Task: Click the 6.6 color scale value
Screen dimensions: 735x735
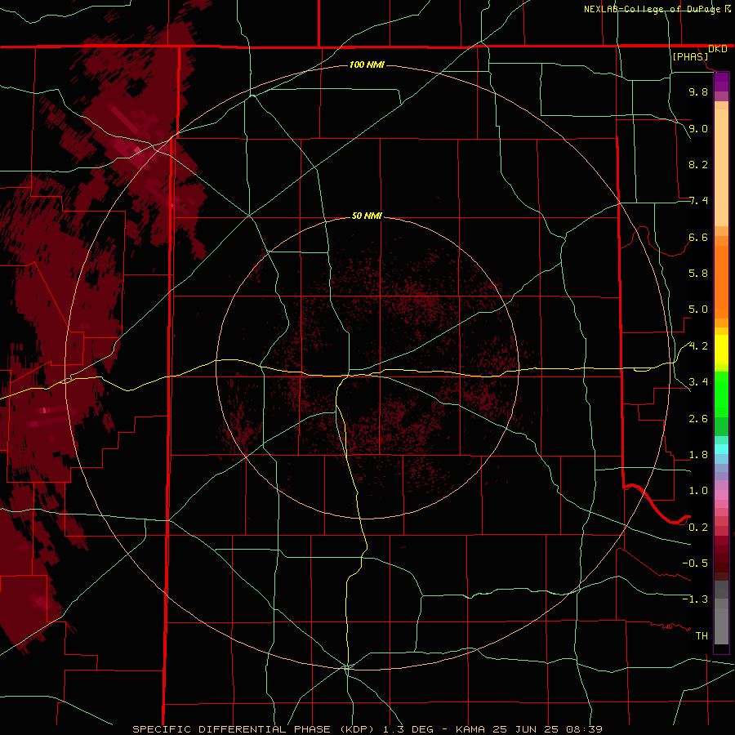Action: tap(698, 237)
